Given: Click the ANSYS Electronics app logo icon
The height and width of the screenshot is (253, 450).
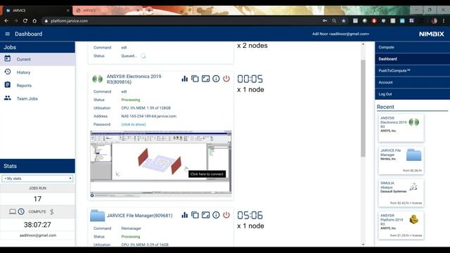Looking at the screenshot, I should [x=97, y=79].
